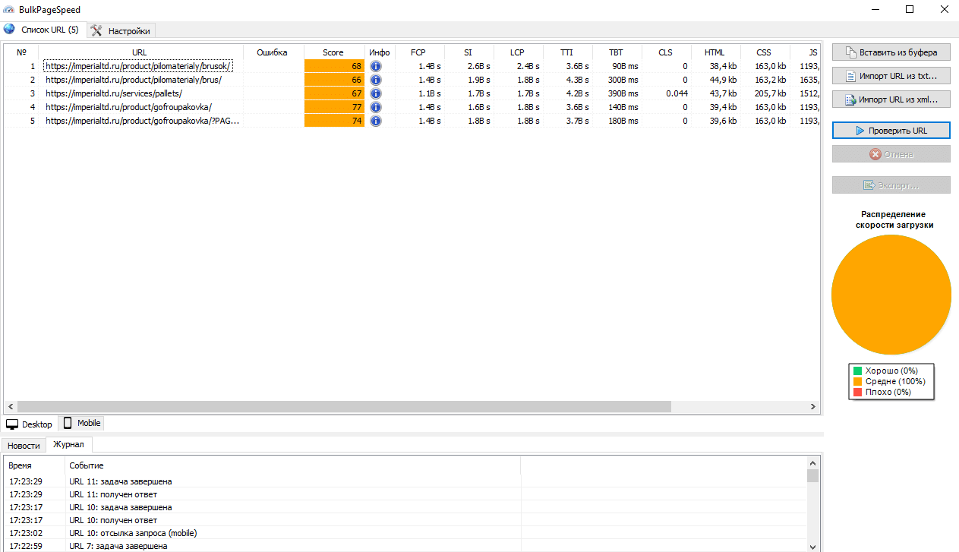Click CLS value 0.044
The width and height of the screenshot is (959, 552).
click(x=677, y=93)
